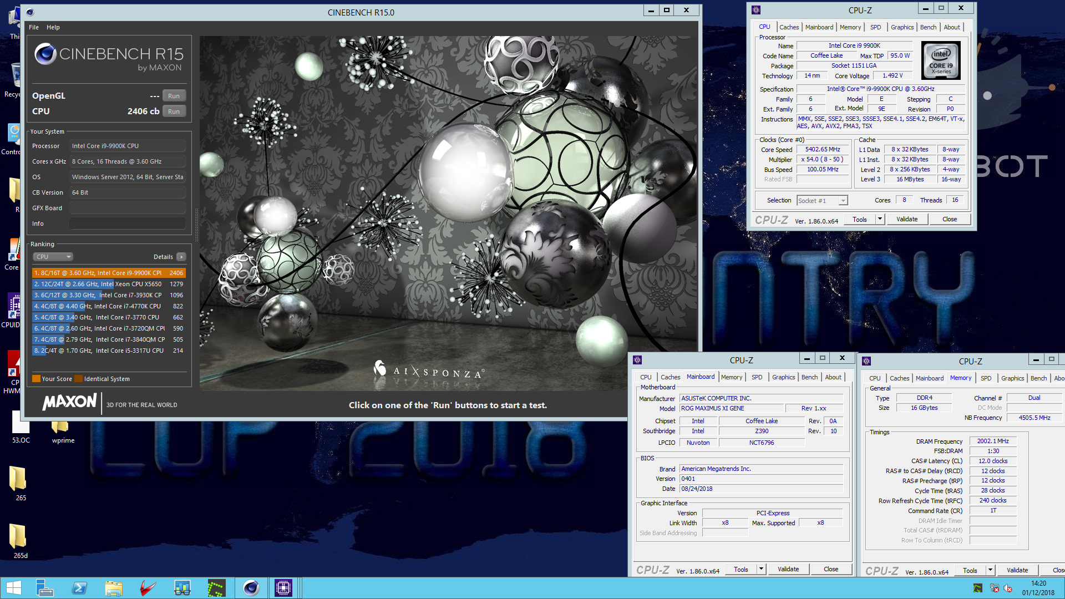This screenshot has width=1065, height=599.
Task: Open the Help menu in Cinebench
Action: click(x=53, y=27)
